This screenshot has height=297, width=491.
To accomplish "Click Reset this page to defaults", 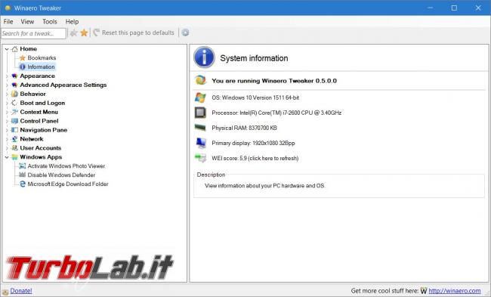I will point(134,32).
